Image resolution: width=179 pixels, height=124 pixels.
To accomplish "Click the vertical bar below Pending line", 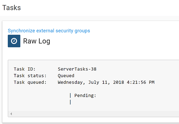I will (x=70, y=102).
